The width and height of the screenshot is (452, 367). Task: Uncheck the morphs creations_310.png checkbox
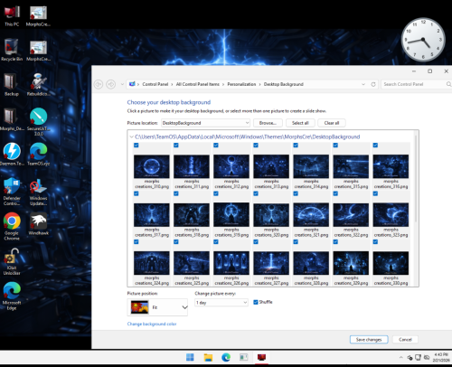coord(137,146)
